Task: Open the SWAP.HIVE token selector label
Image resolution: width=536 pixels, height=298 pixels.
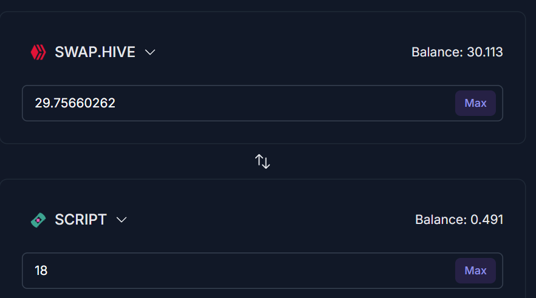Action: [x=95, y=52]
